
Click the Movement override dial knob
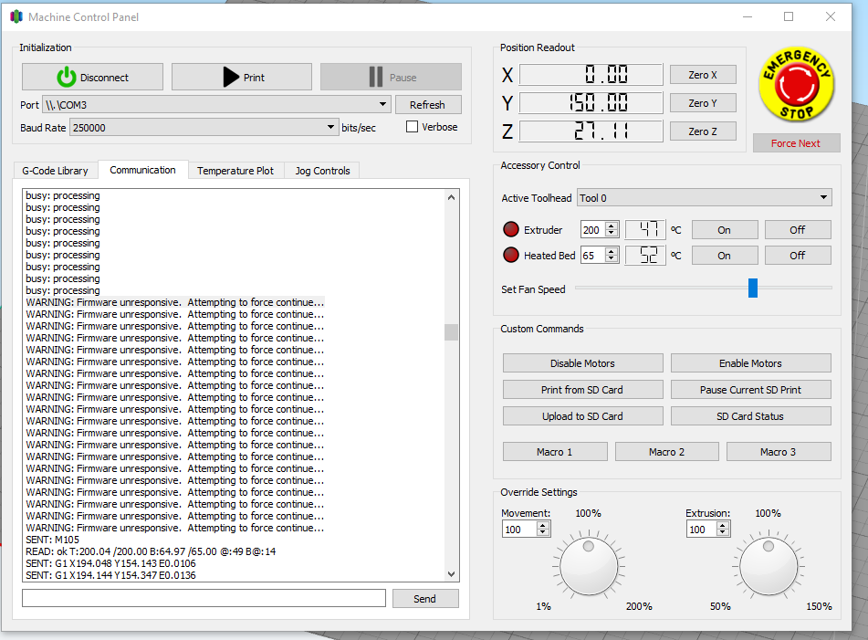pyautogui.click(x=589, y=566)
